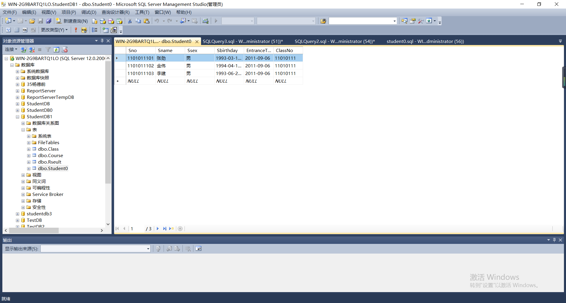The width and height of the screenshot is (566, 303).
Task: Open the Connect (连接) dropdown in Object Explorer
Action: 11,49
